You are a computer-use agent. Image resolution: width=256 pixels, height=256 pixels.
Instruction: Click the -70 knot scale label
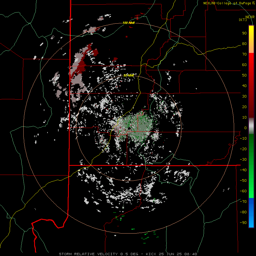[x=243, y=202]
